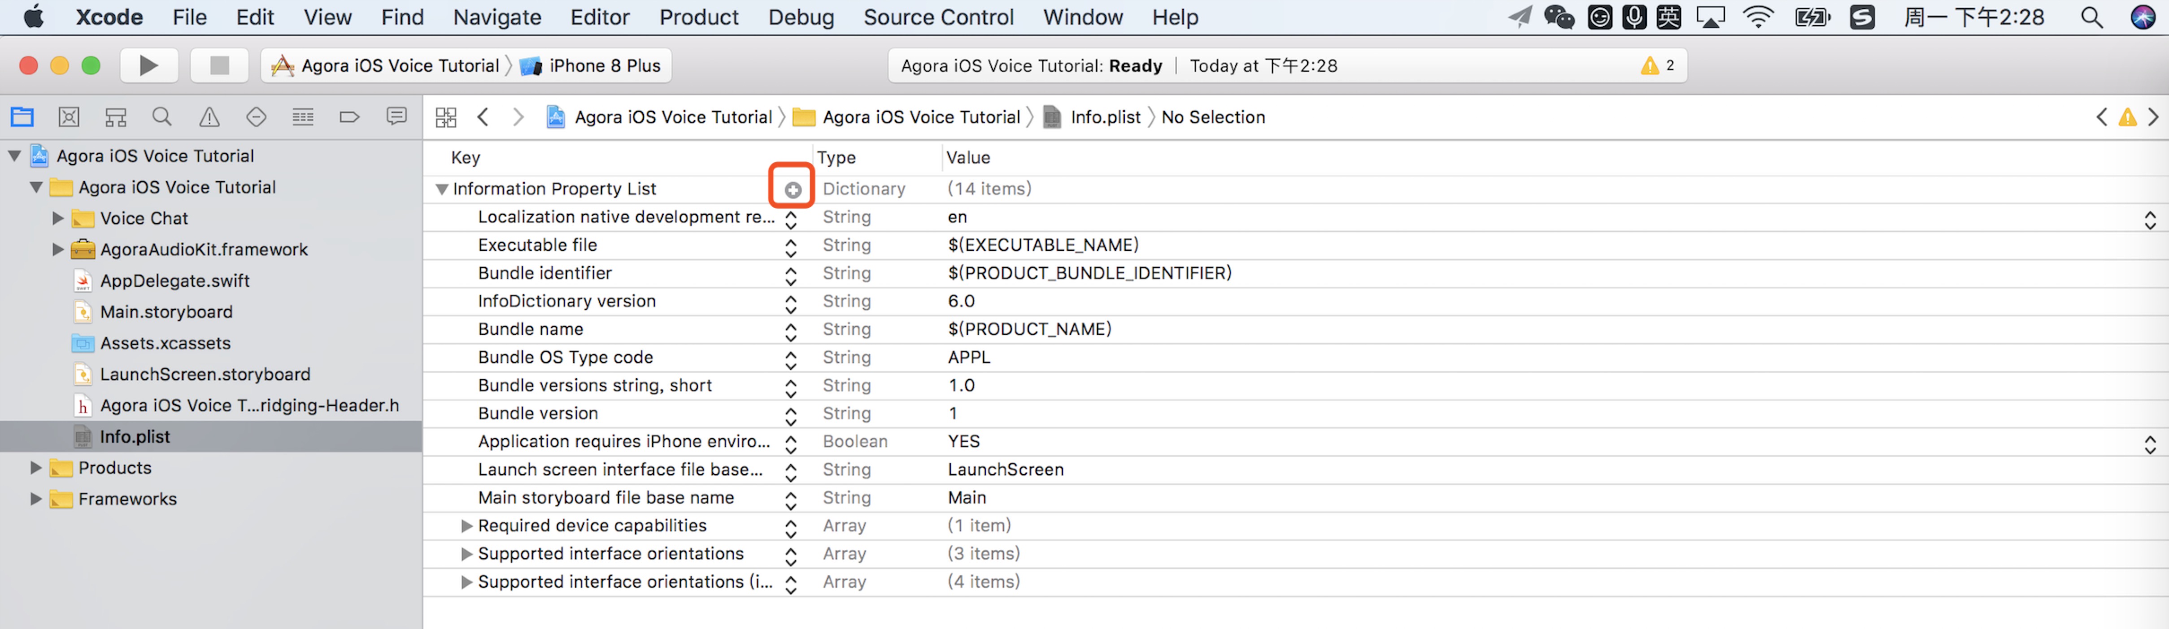This screenshot has height=629, width=2169.
Task: Select the bridging header file
Action: tap(249, 405)
